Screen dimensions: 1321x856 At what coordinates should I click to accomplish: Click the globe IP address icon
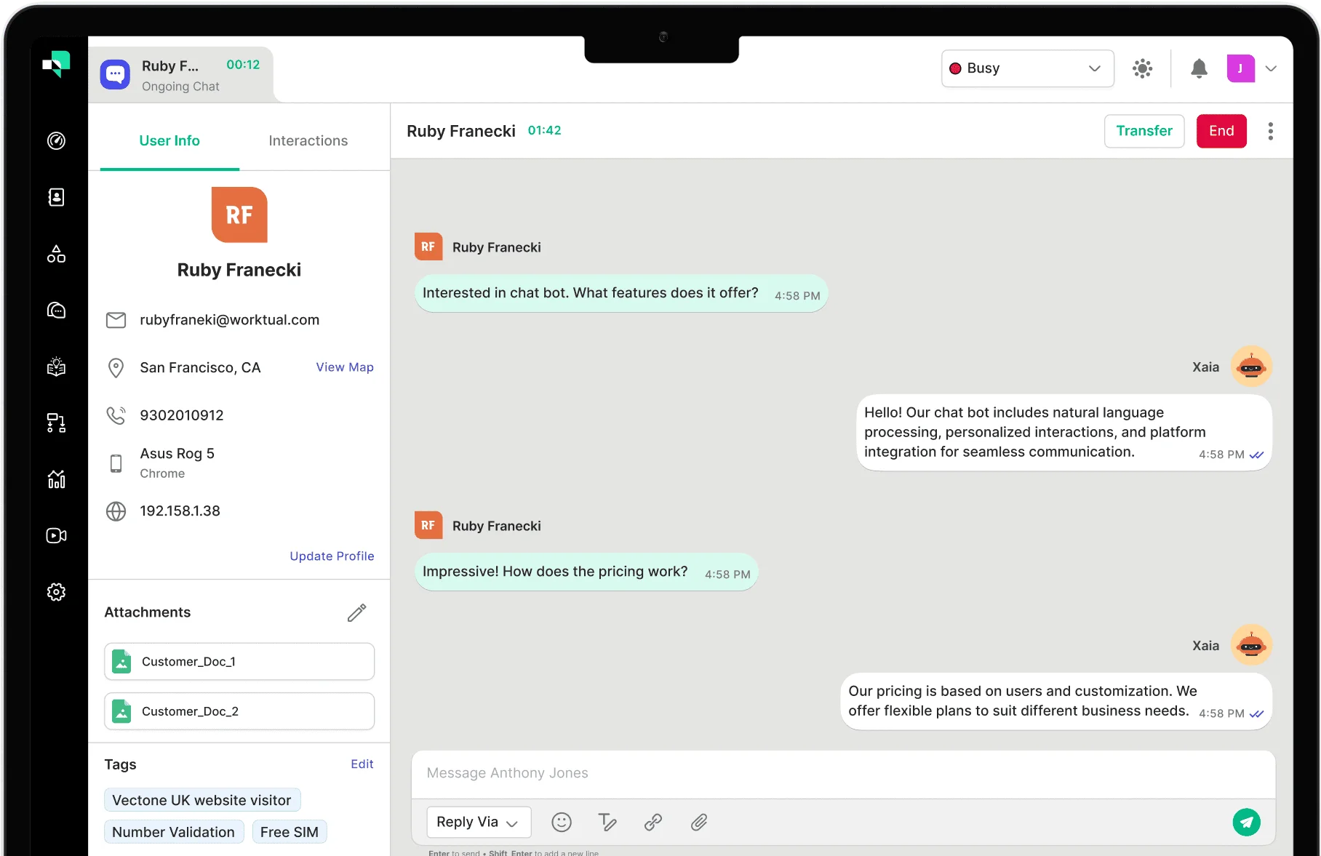point(116,511)
